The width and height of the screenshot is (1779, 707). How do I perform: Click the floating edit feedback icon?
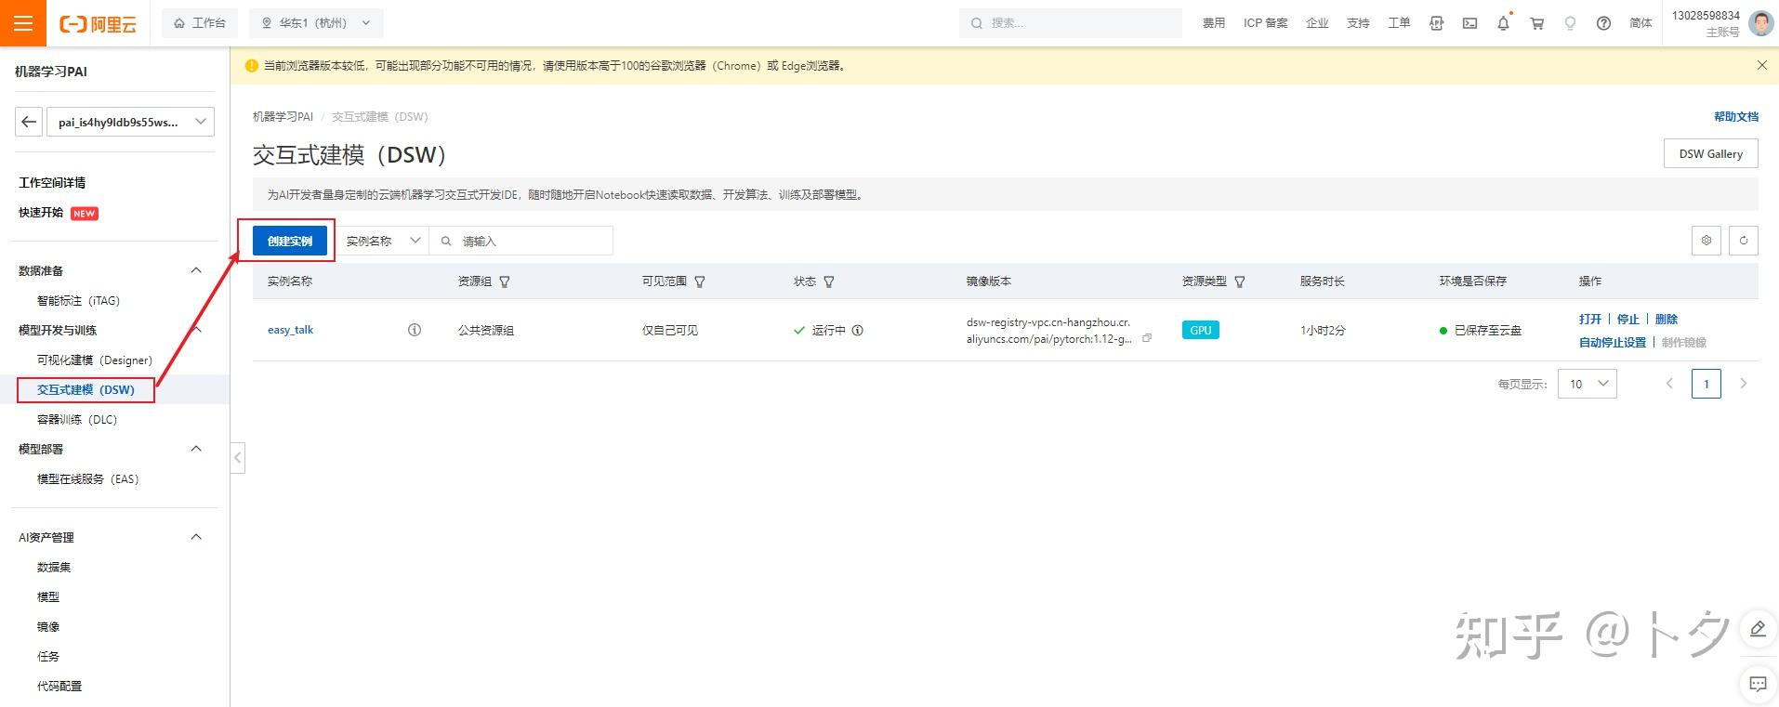pyautogui.click(x=1758, y=629)
